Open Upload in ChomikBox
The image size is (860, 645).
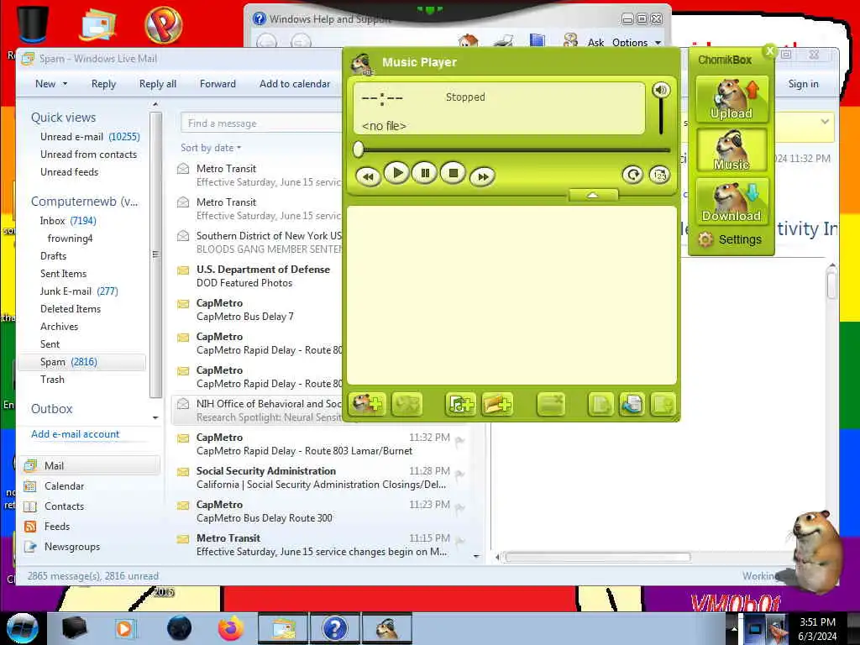tap(732, 99)
